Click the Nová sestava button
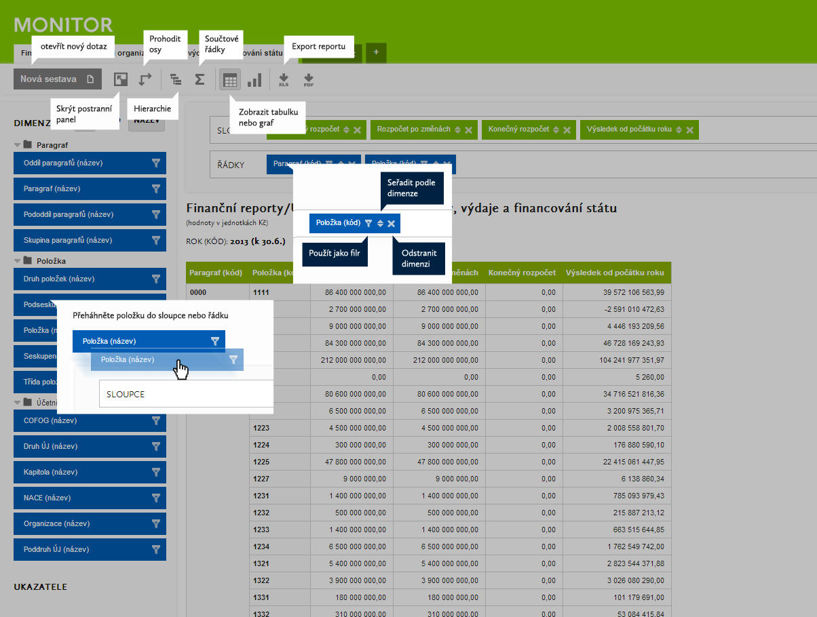Screen dimensions: 817x617 click(57, 79)
